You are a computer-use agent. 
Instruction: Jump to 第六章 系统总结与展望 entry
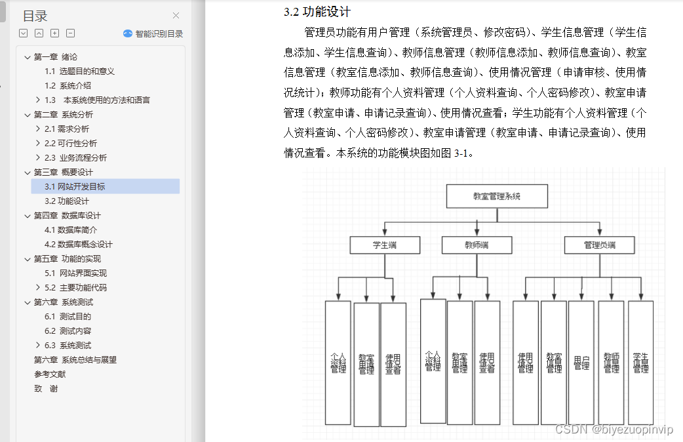tap(75, 359)
